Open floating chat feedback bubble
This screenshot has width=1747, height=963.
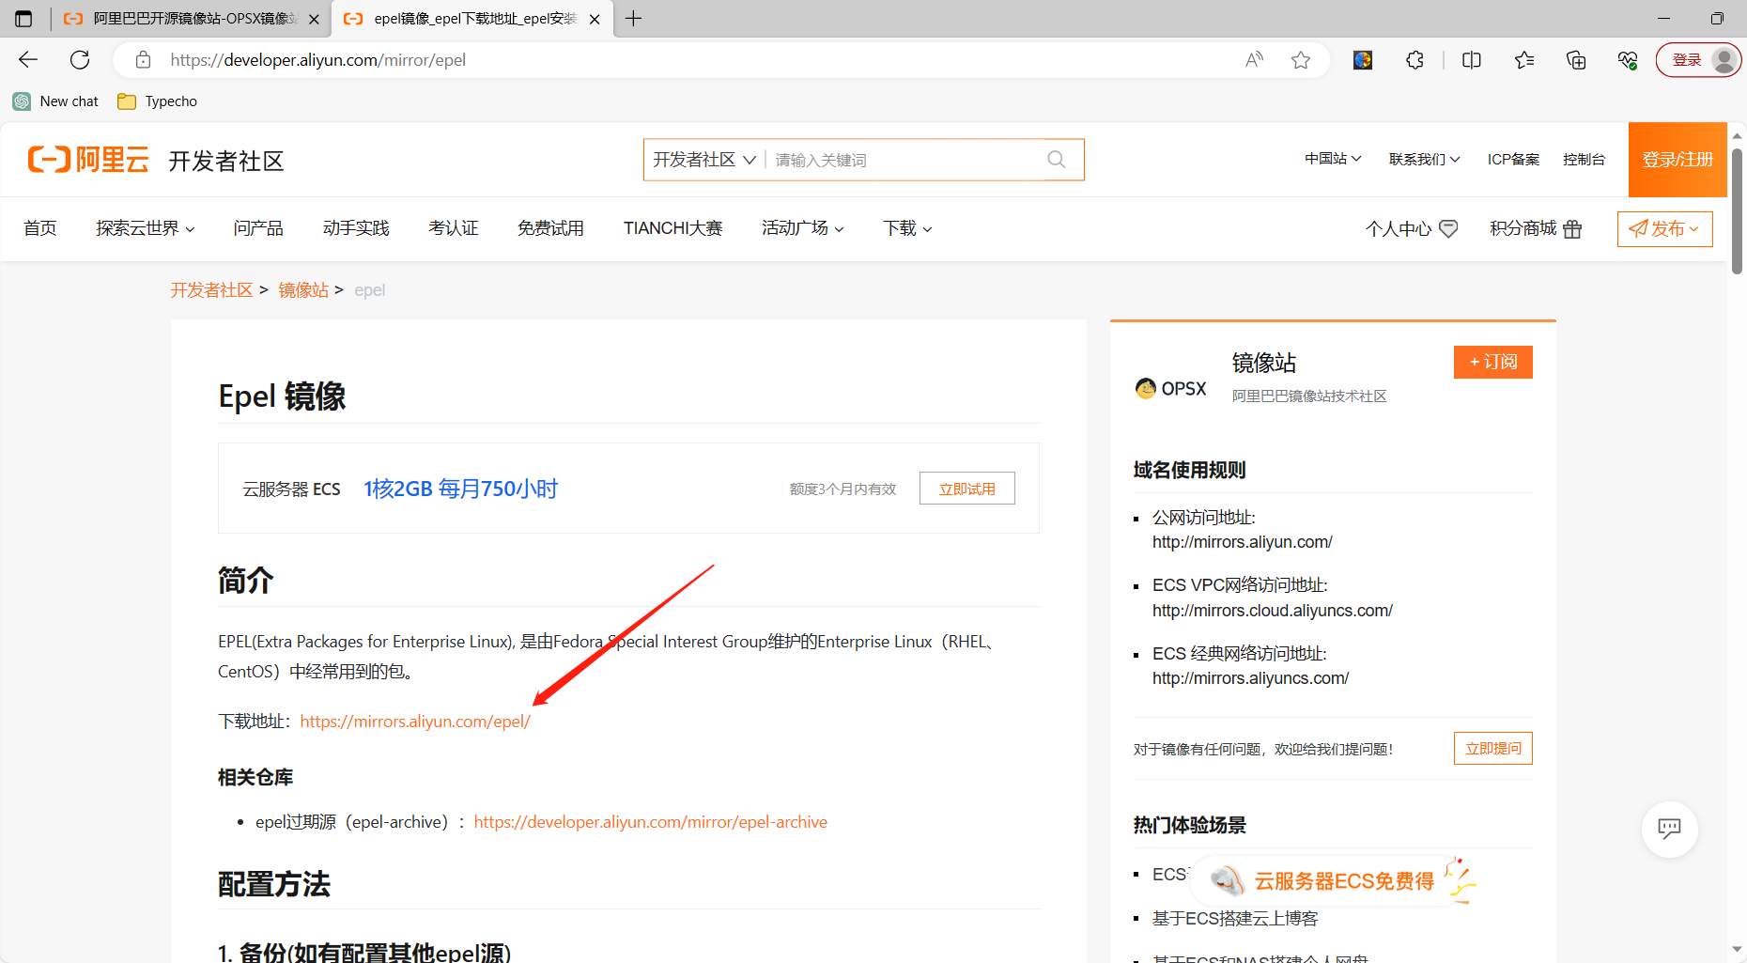[x=1669, y=829]
